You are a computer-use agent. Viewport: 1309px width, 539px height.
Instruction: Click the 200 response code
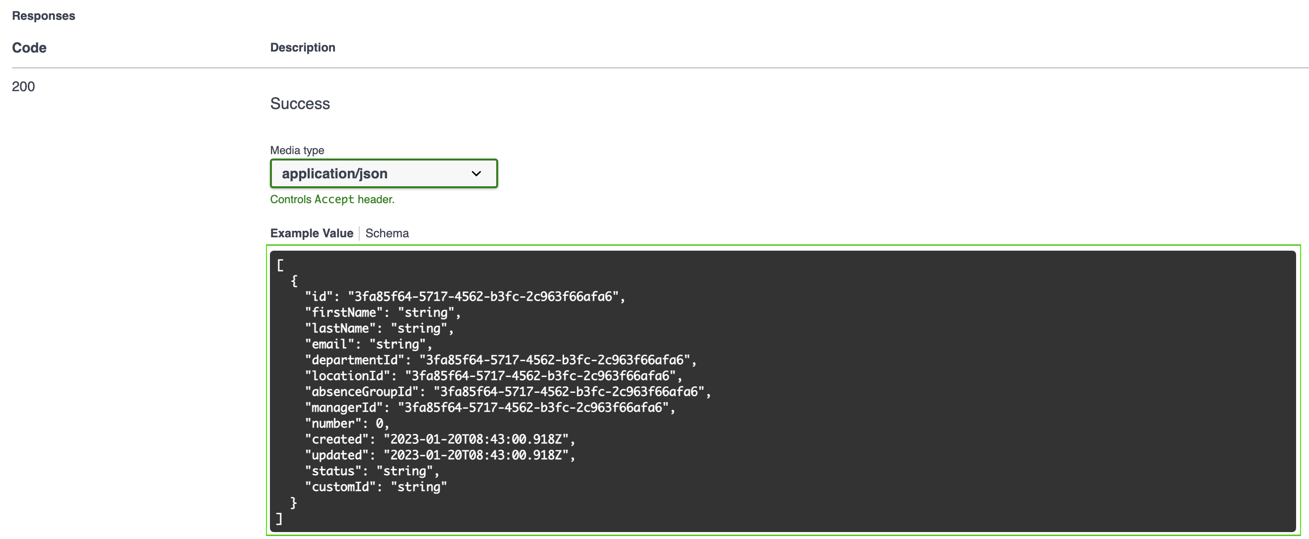tap(23, 87)
